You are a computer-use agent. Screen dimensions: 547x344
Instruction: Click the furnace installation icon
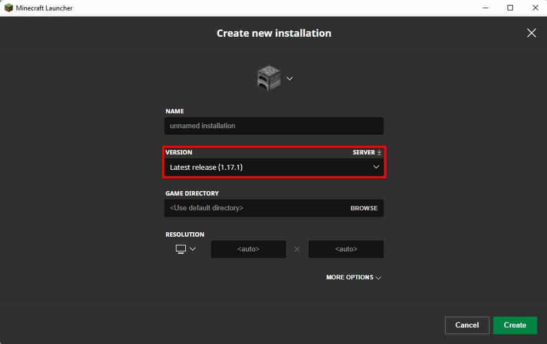(x=268, y=78)
